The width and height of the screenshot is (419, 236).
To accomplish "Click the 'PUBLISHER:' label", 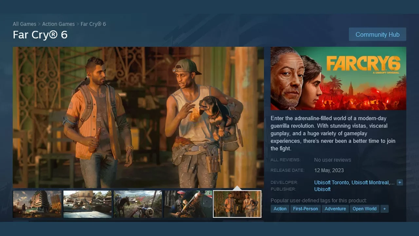I will (283, 189).
